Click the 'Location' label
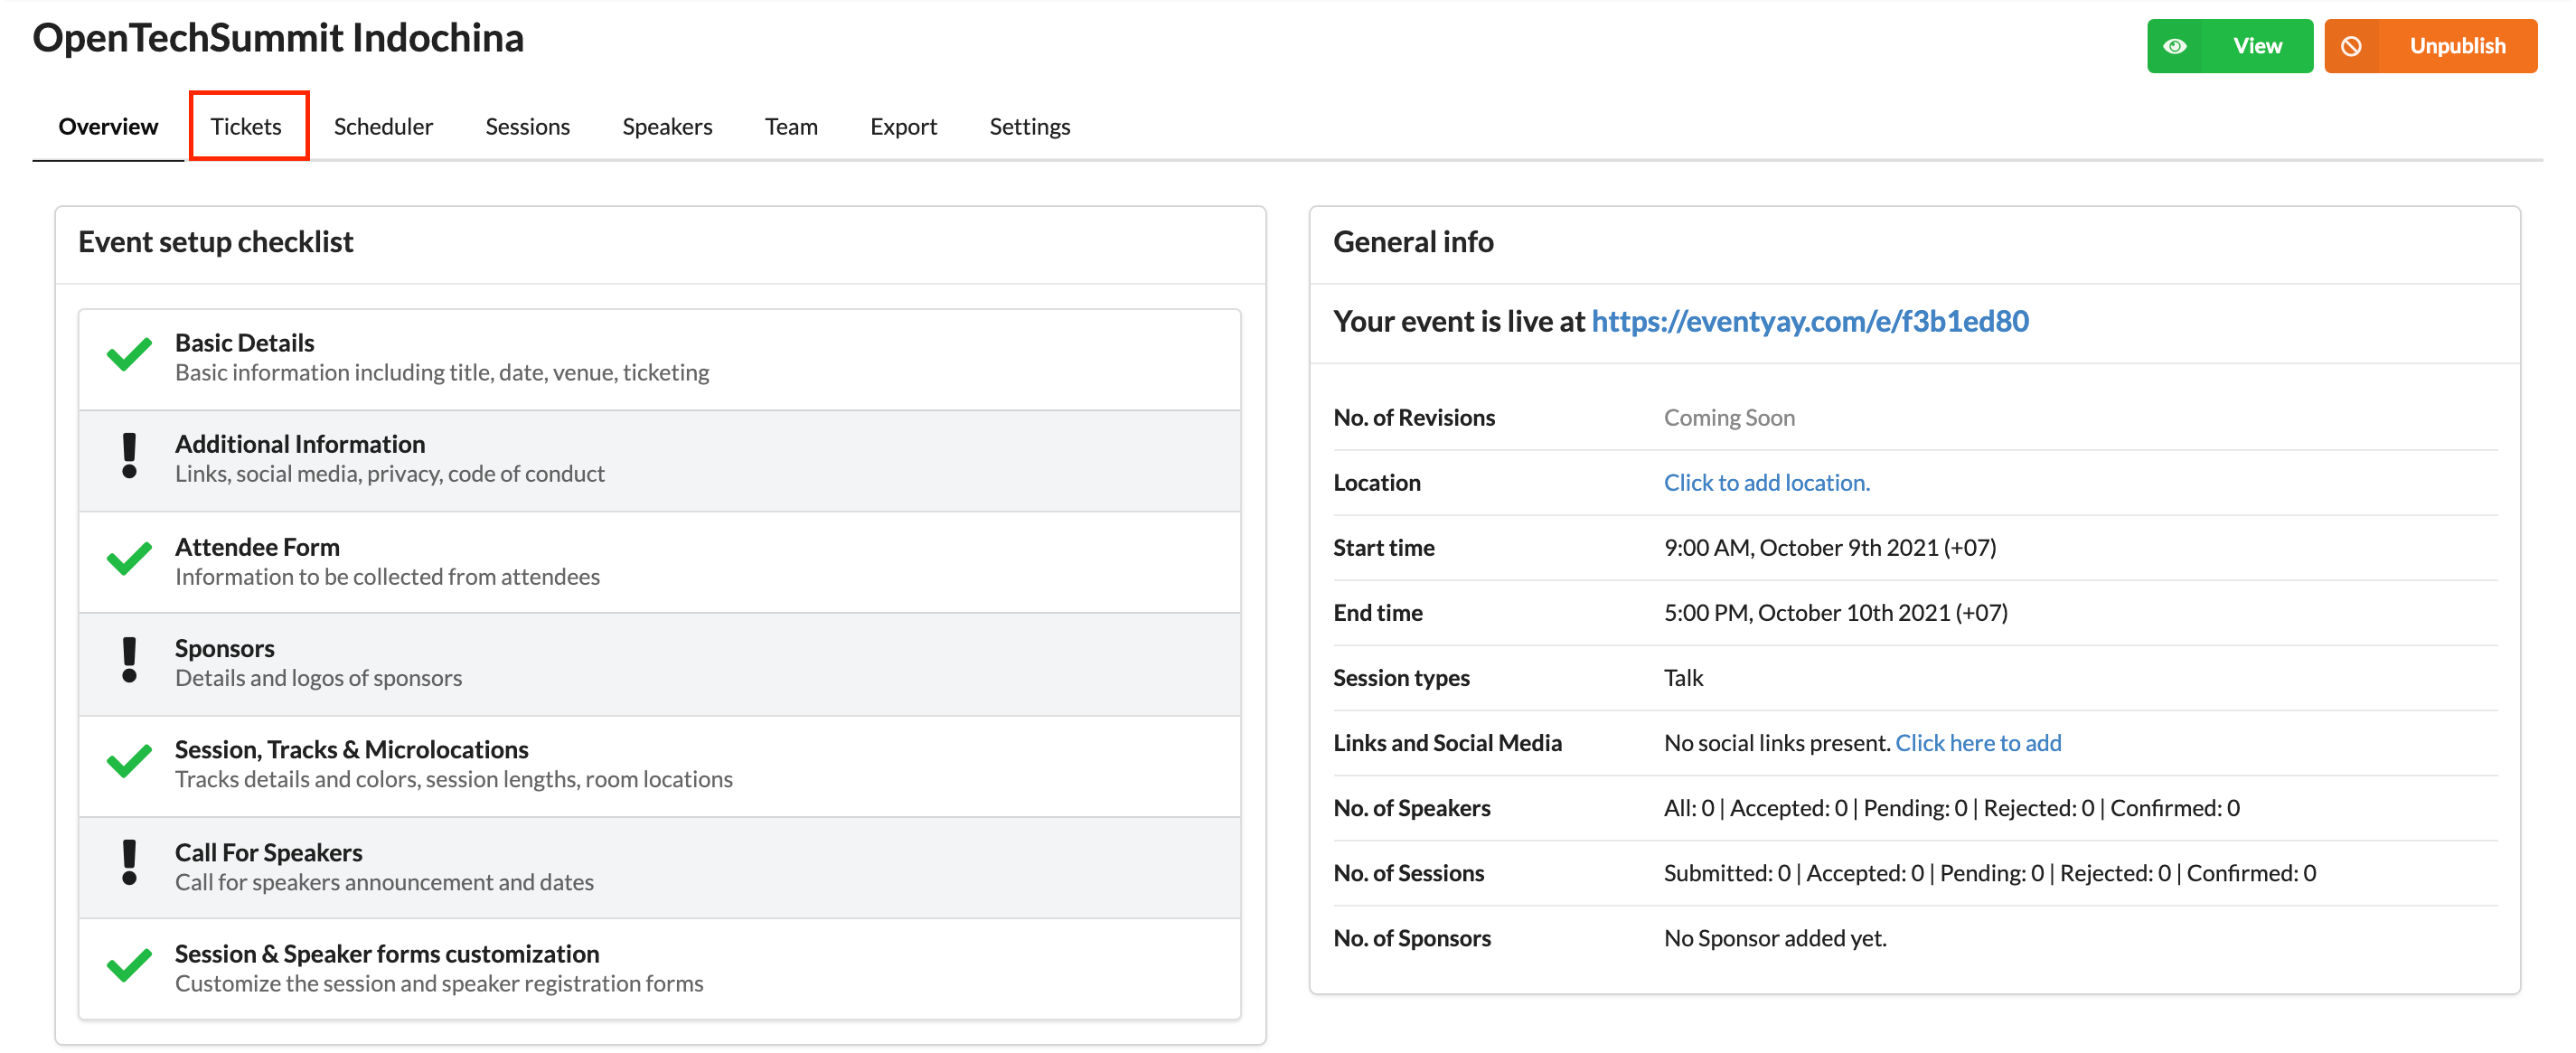This screenshot has width=2576, height=1053. tap(1376, 483)
